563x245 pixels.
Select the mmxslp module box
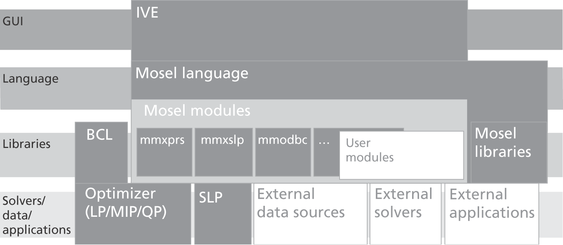[x=223, y=152]
